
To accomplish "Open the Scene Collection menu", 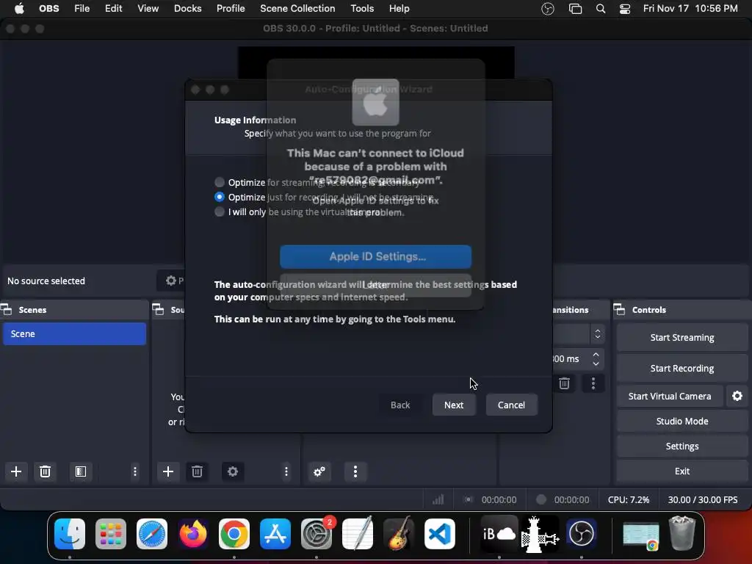I will (x=297, y=9).
